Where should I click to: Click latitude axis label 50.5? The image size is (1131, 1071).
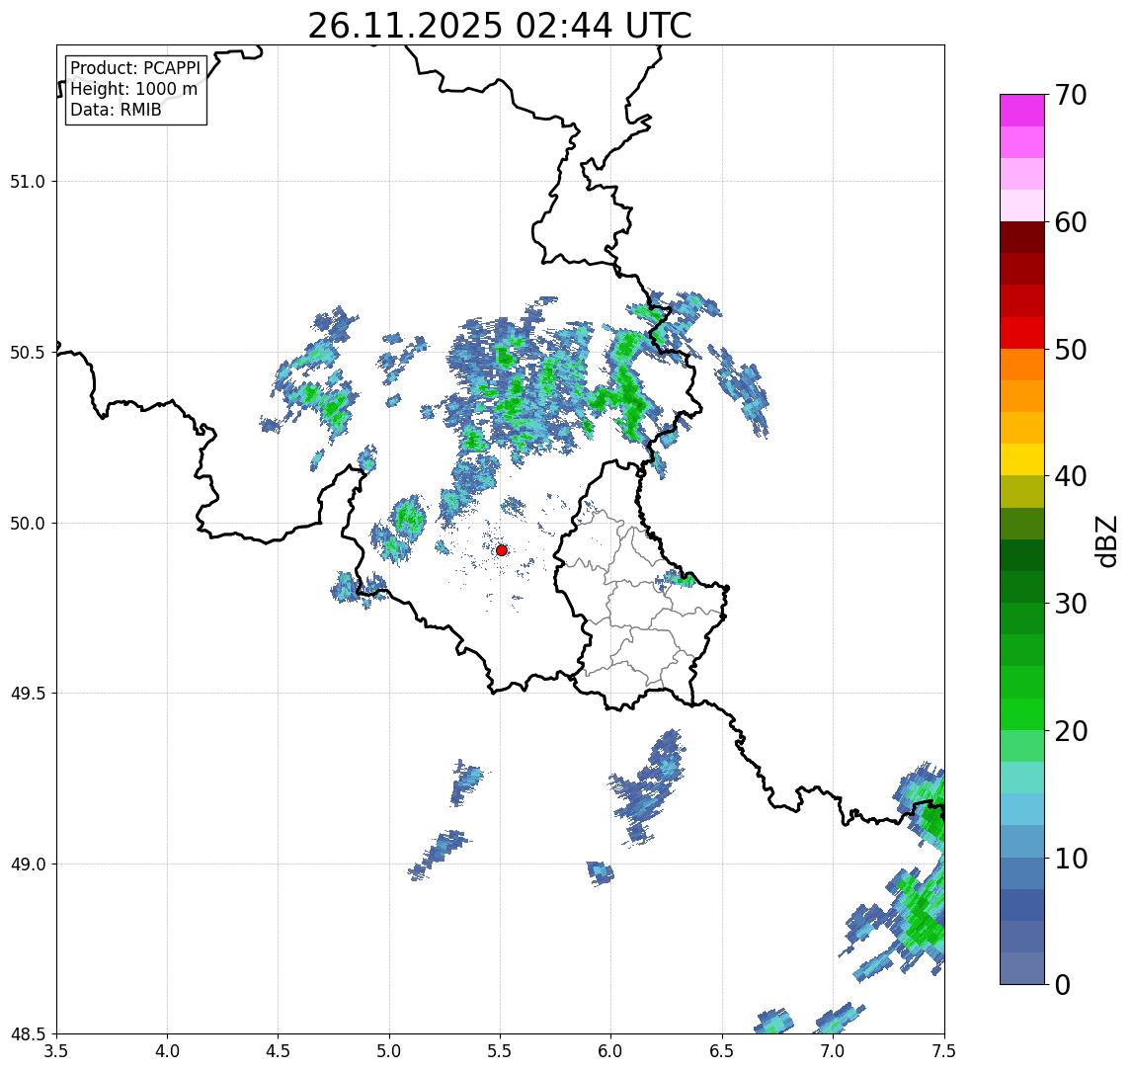(x=28, y=353)
